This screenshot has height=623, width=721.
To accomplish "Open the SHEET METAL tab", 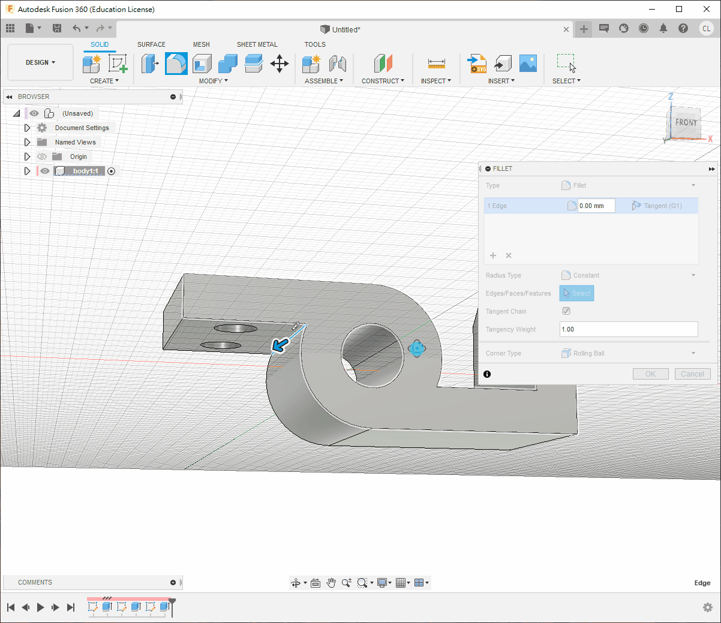I will click(257, 44).
